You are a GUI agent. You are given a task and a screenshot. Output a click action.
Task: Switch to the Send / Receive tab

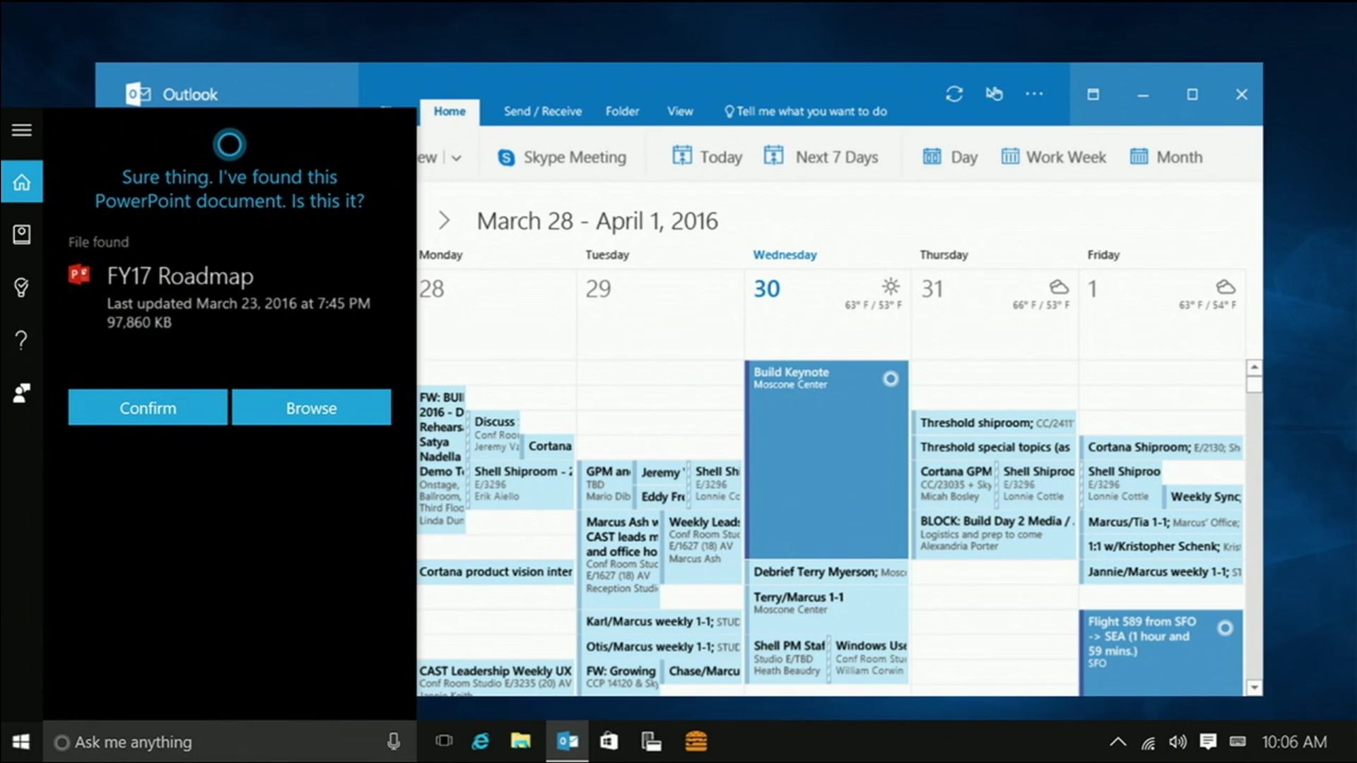[542, 112]
